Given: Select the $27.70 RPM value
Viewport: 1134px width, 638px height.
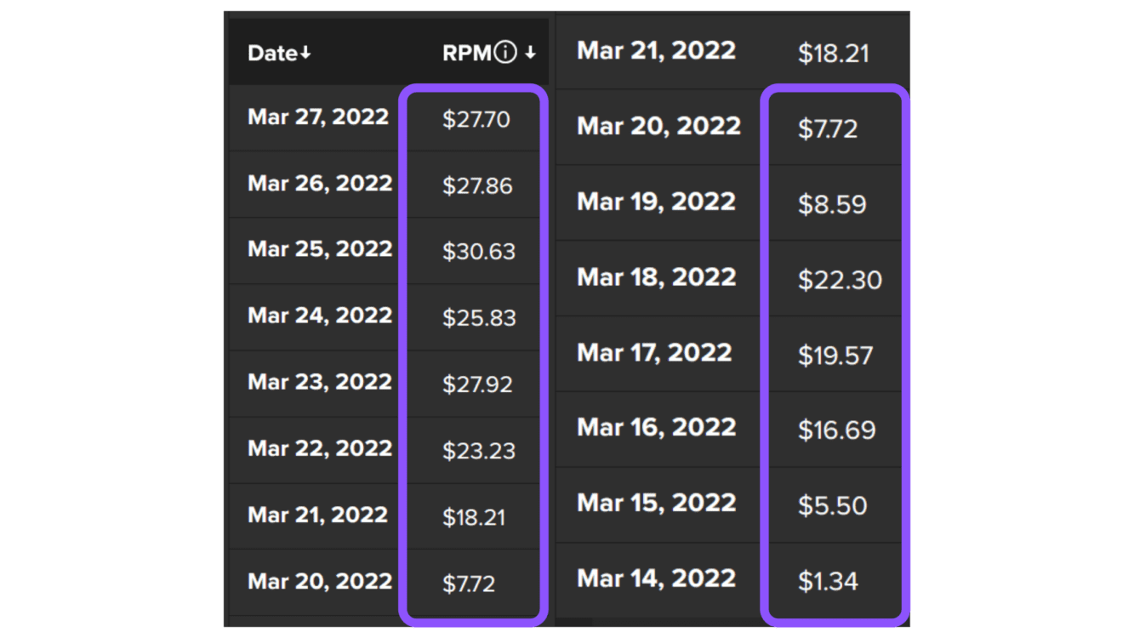Looking at the screenshot, I should (476, 119).
